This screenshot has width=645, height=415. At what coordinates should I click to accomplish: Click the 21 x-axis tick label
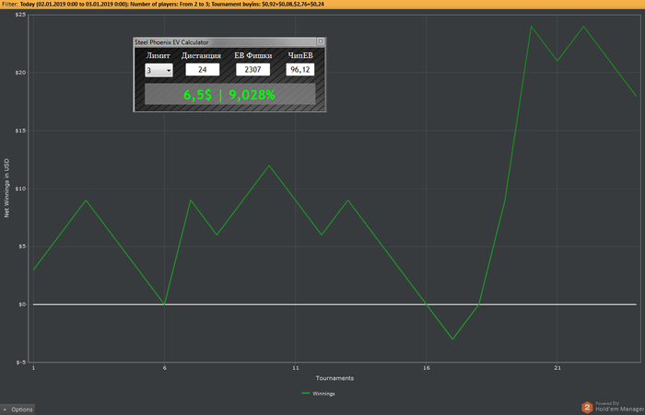point(557,368)
